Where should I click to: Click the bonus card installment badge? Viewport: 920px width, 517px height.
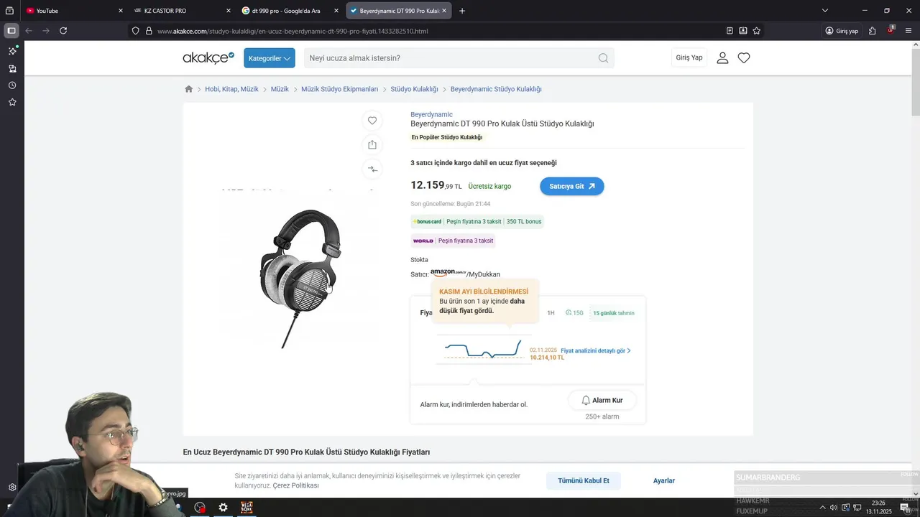(x=477, y=222)
